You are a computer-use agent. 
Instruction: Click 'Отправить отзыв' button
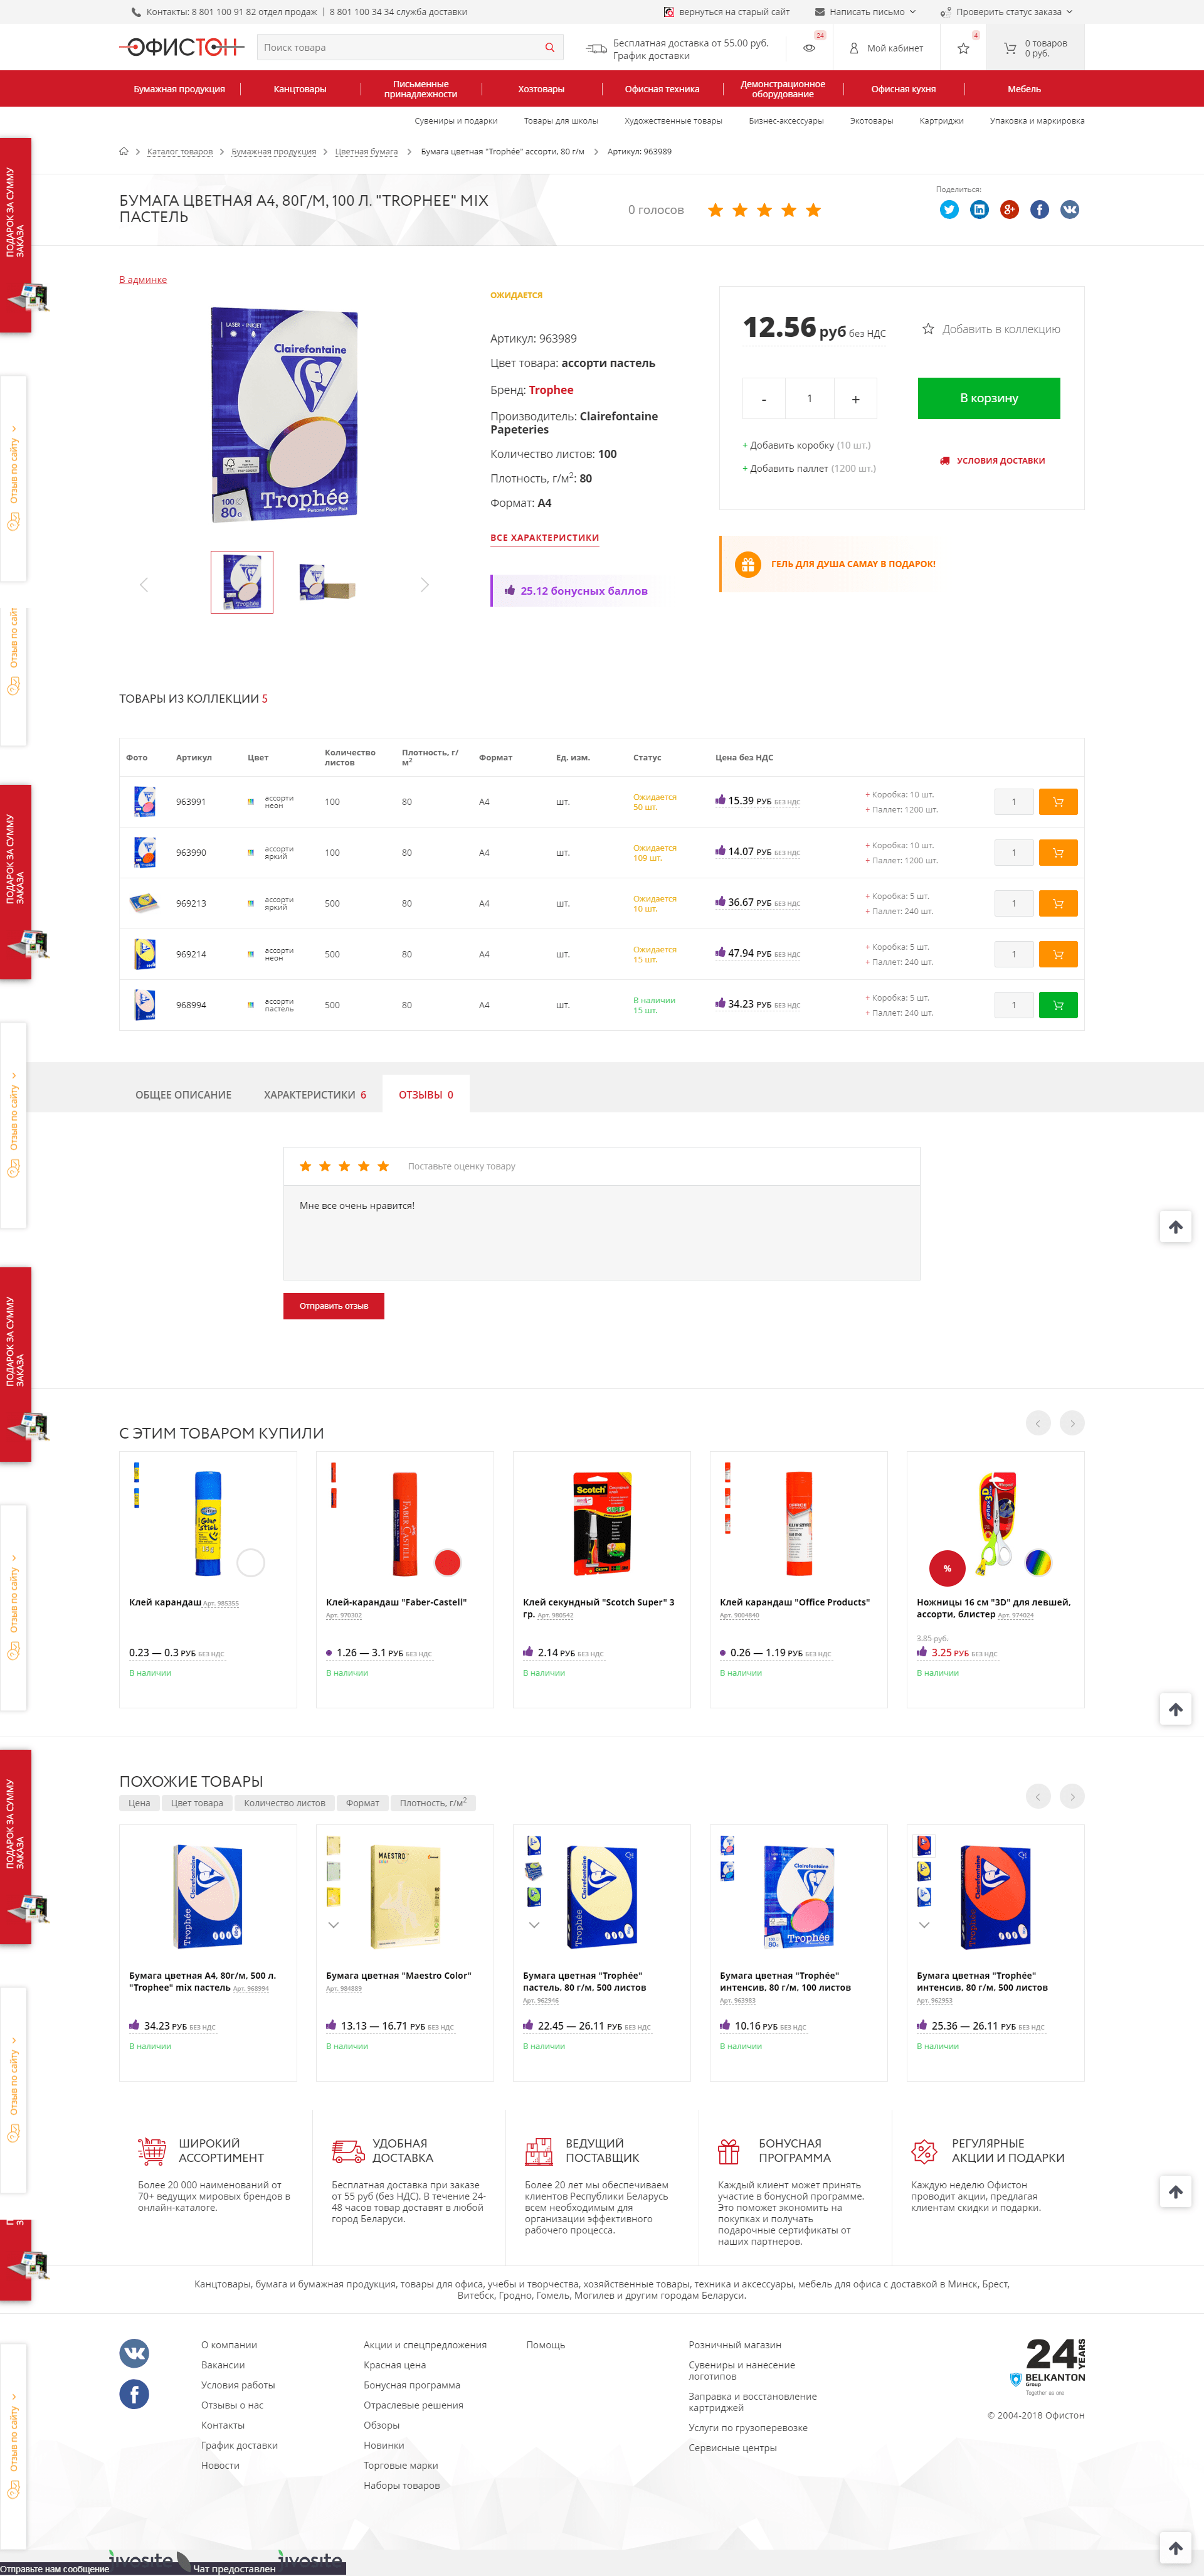(x=334, y=1306)
